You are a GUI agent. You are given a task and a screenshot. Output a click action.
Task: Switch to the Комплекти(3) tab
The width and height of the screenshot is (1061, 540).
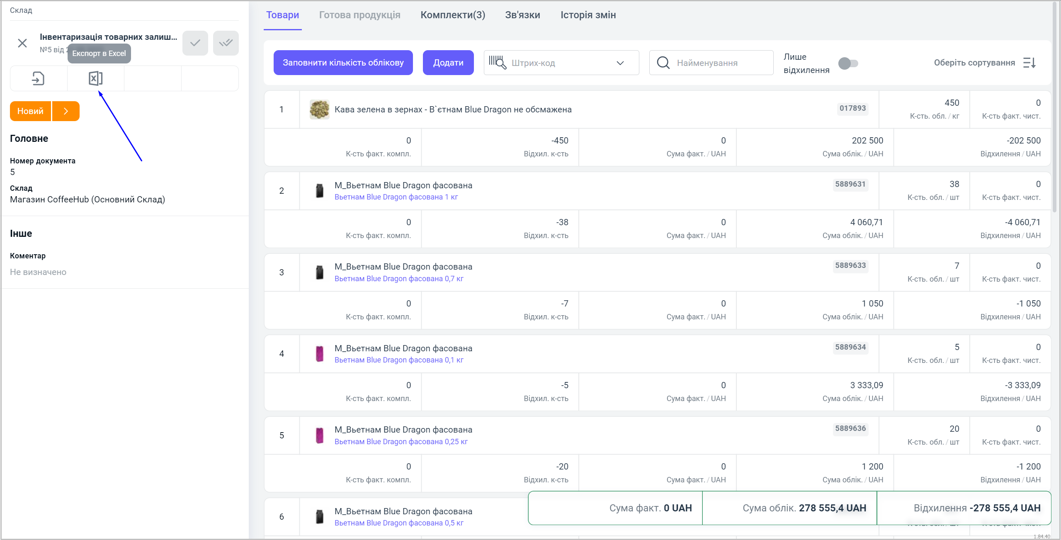(x=452, y=15)
